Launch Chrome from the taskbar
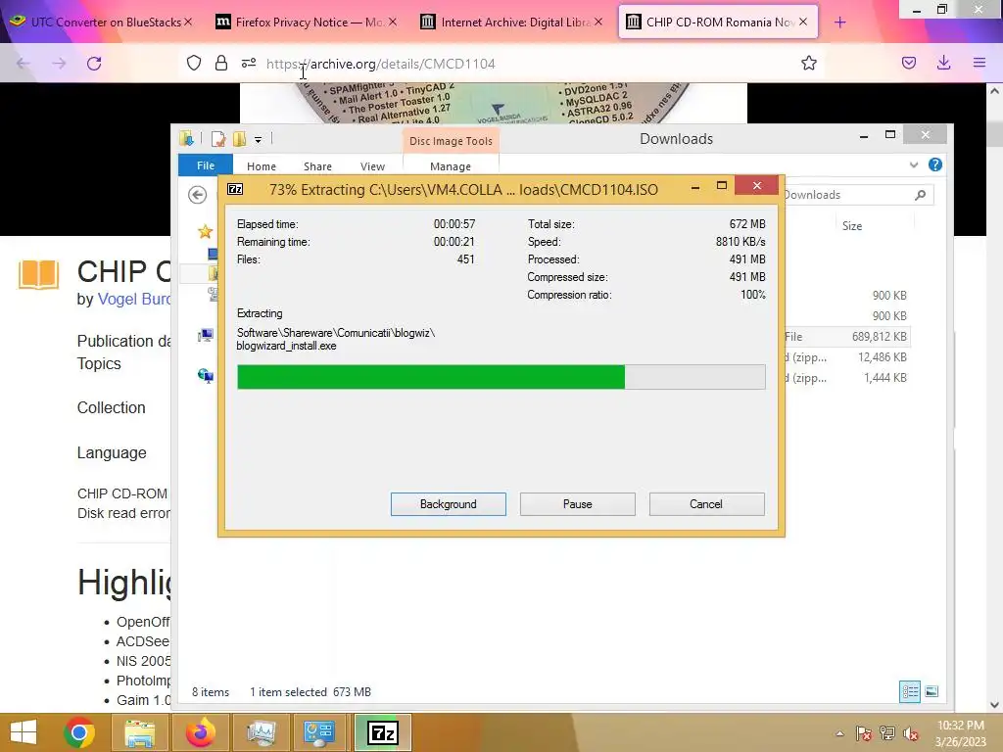 tap(79, 732)
